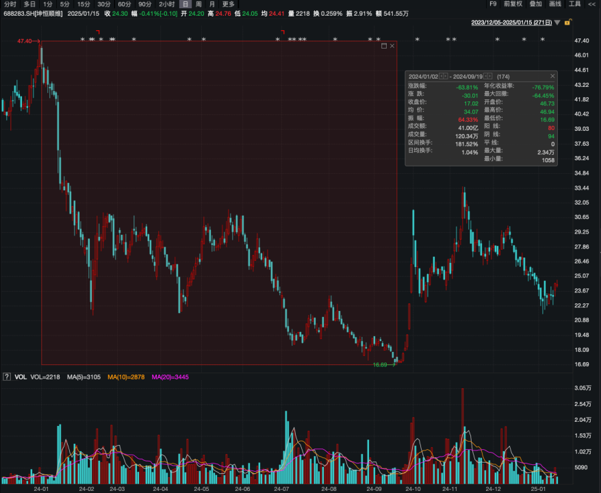Click the red flag marker above January
This screenshot has height=493, width=601.
99,32
